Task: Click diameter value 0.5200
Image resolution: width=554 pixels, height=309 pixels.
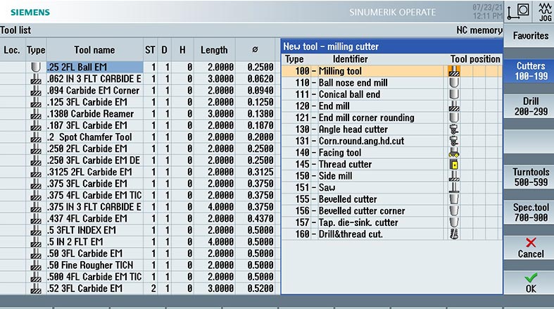Action: click(260, 289)
